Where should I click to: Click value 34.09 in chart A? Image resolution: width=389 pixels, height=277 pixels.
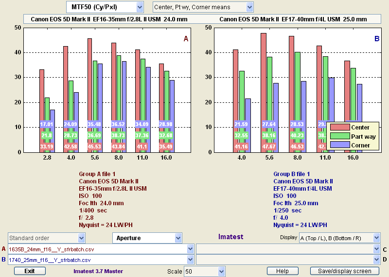pyautogui.click(x=142, y=124)
